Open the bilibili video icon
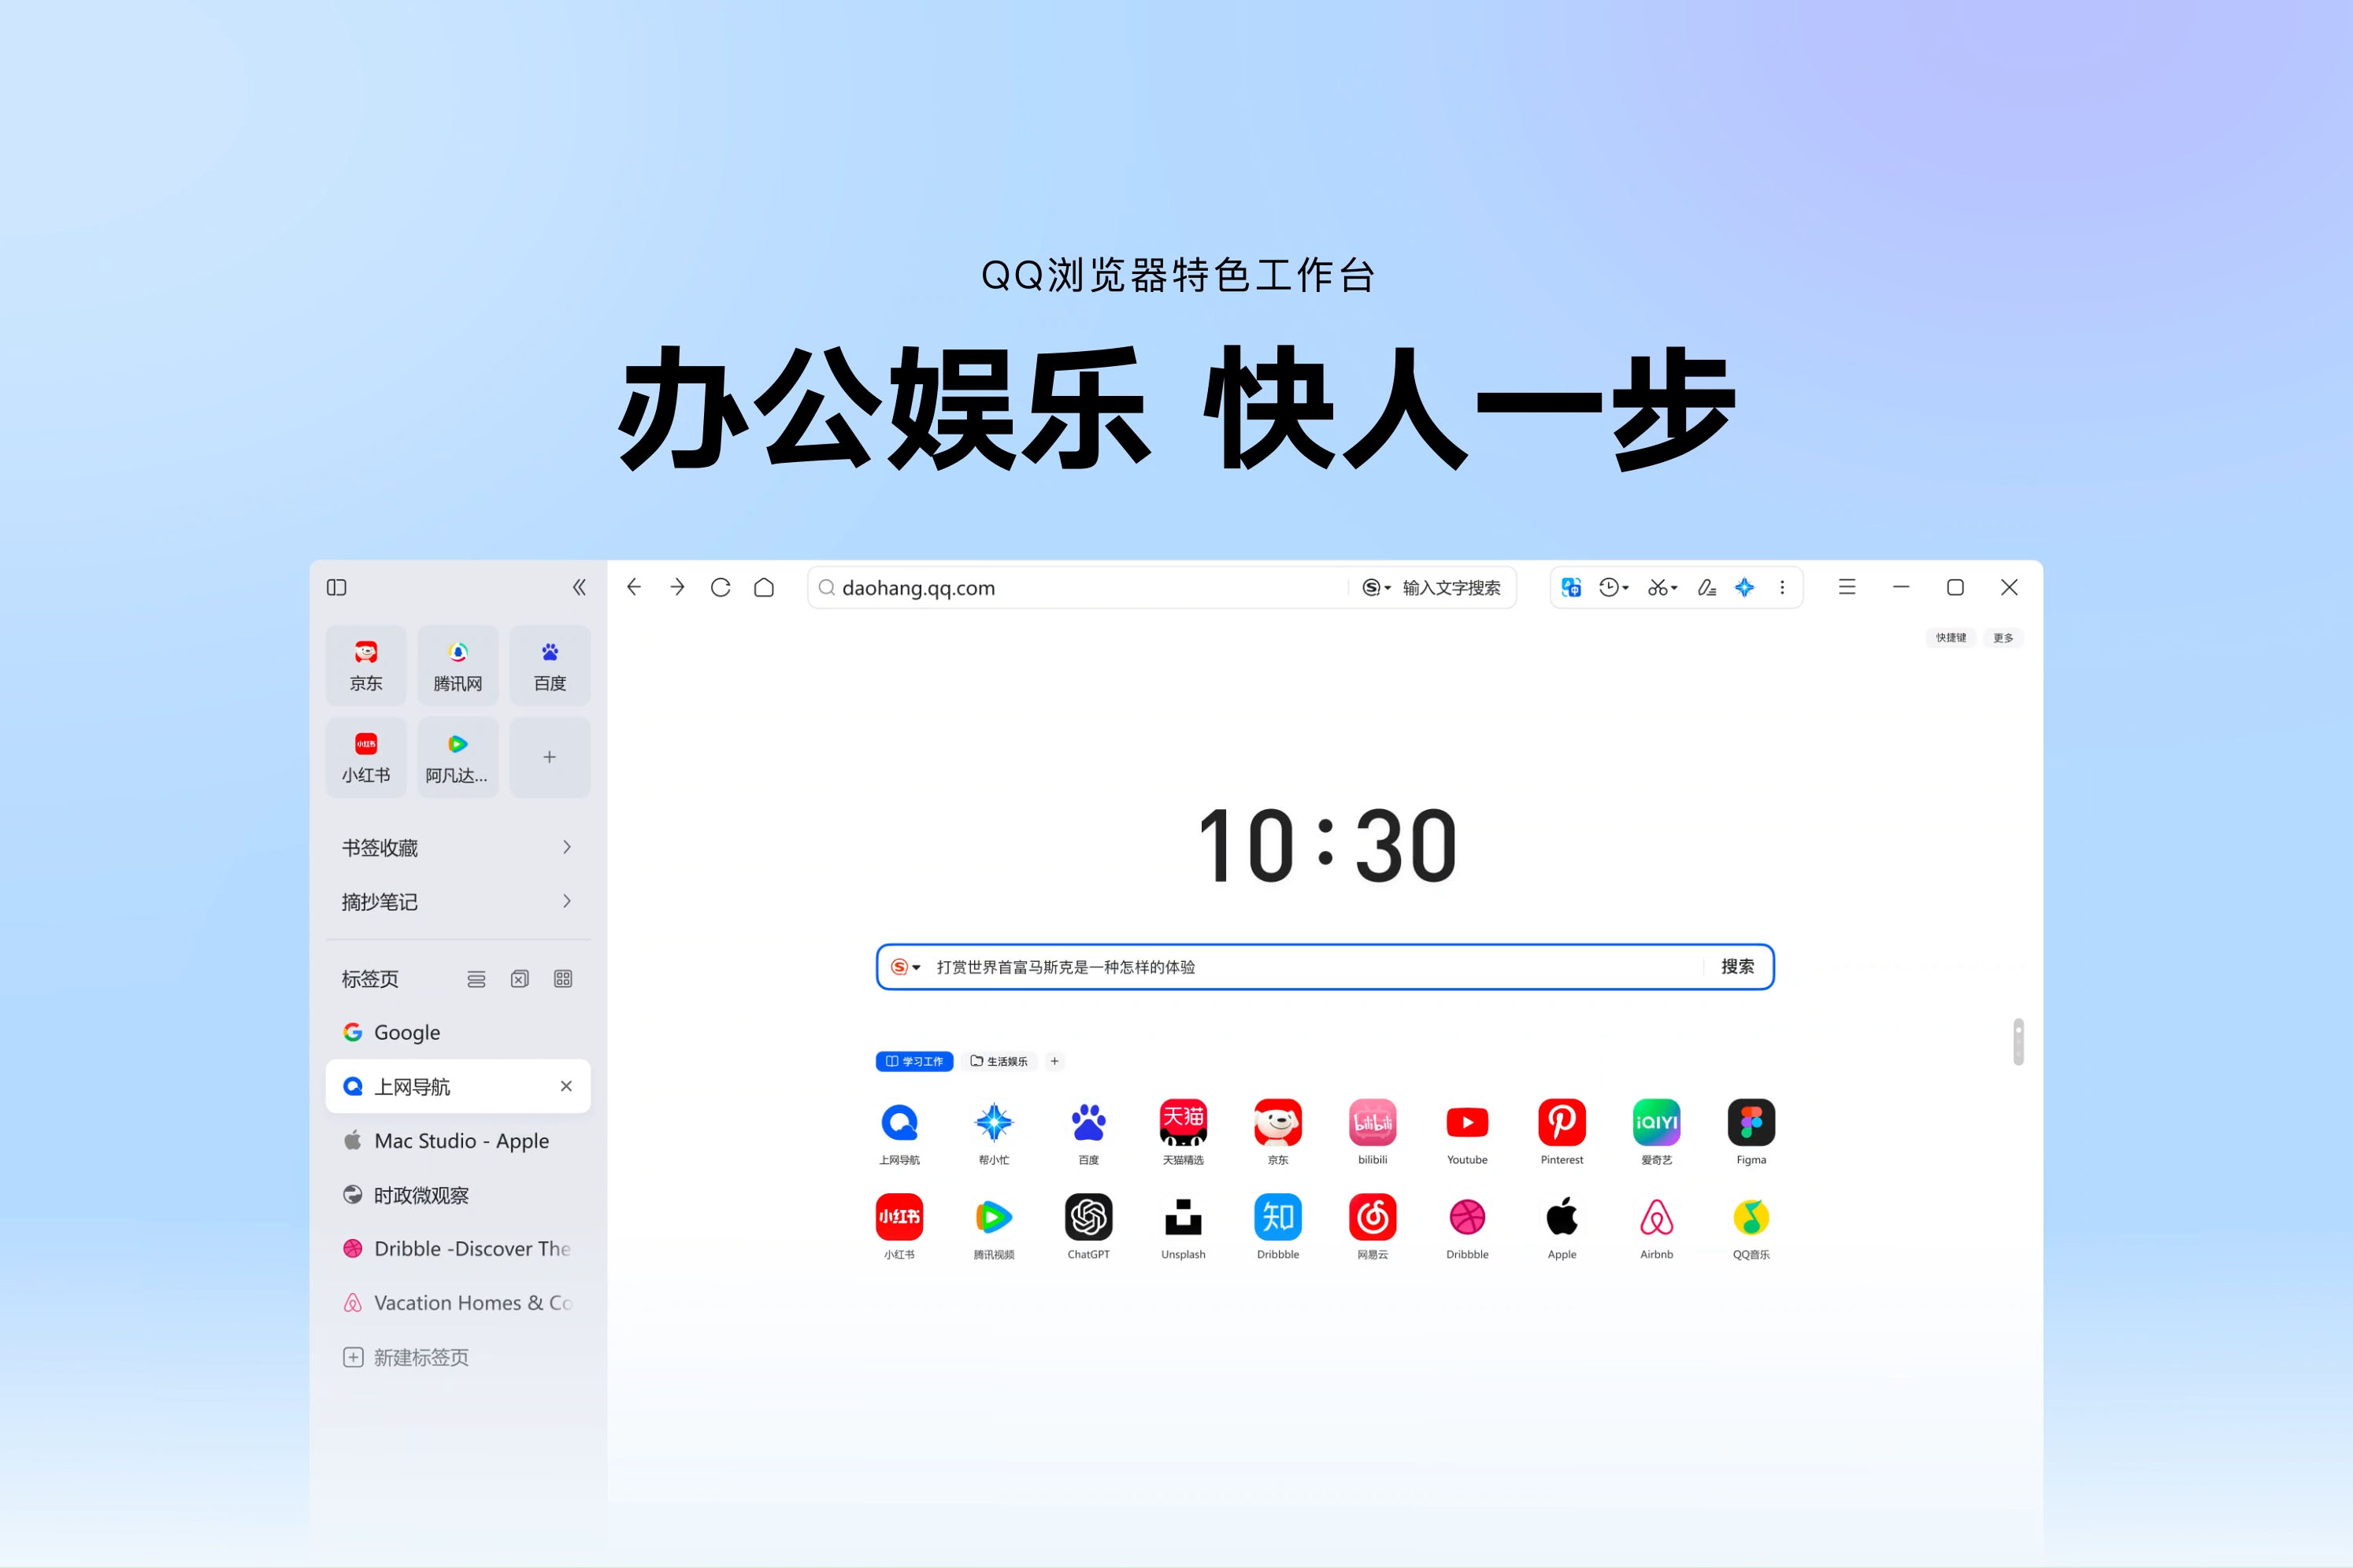The height and width of the screenshot is (1568, 2353). [x=1371, y=1122]
